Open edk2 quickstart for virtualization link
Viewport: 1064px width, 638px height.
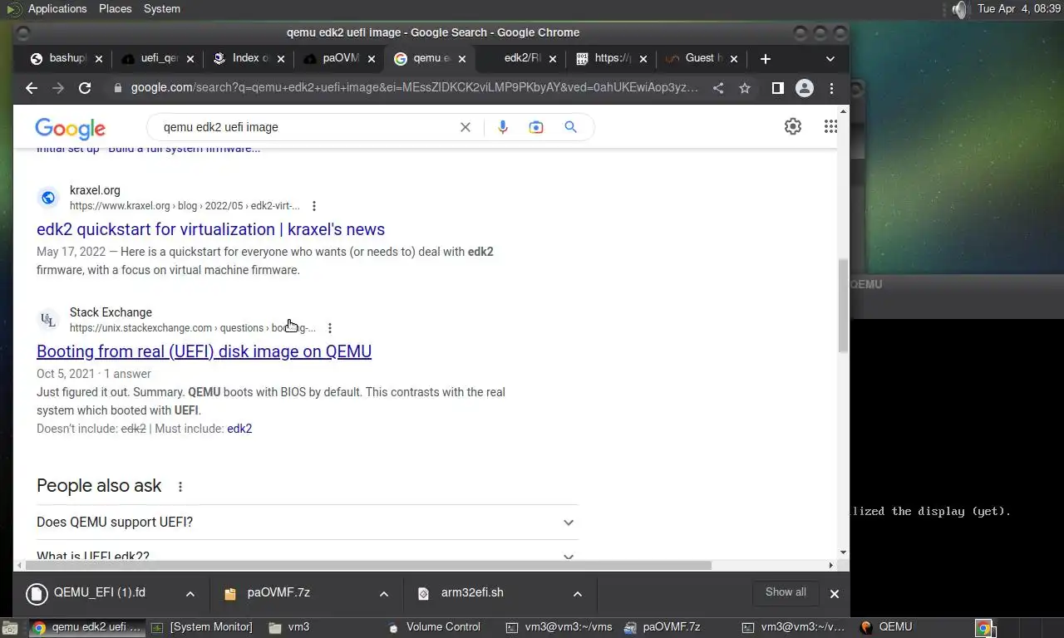[210, 229]
